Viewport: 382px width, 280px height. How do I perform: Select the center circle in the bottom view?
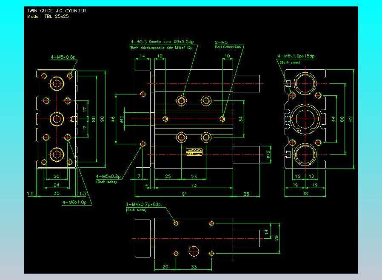pyautogui.click(x=194, y=251)
